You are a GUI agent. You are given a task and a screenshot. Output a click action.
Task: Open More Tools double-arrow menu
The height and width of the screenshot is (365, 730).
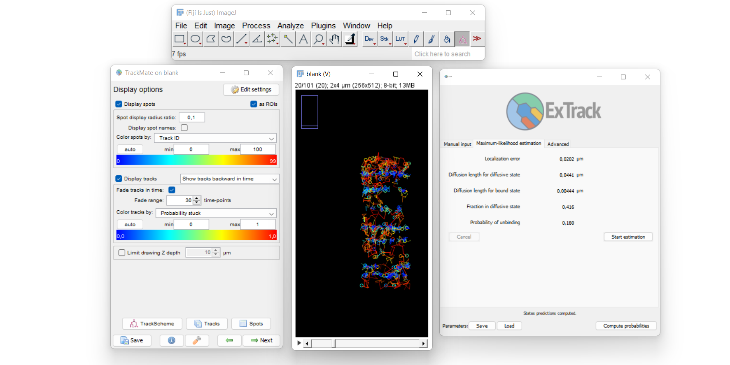[477, 39]
